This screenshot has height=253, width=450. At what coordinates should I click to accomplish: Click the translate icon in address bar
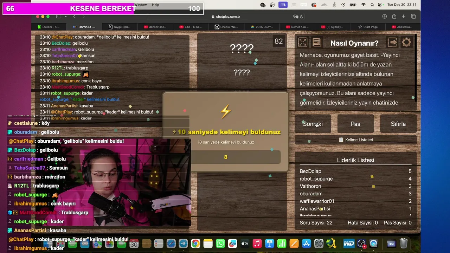(x=296, y=17)
